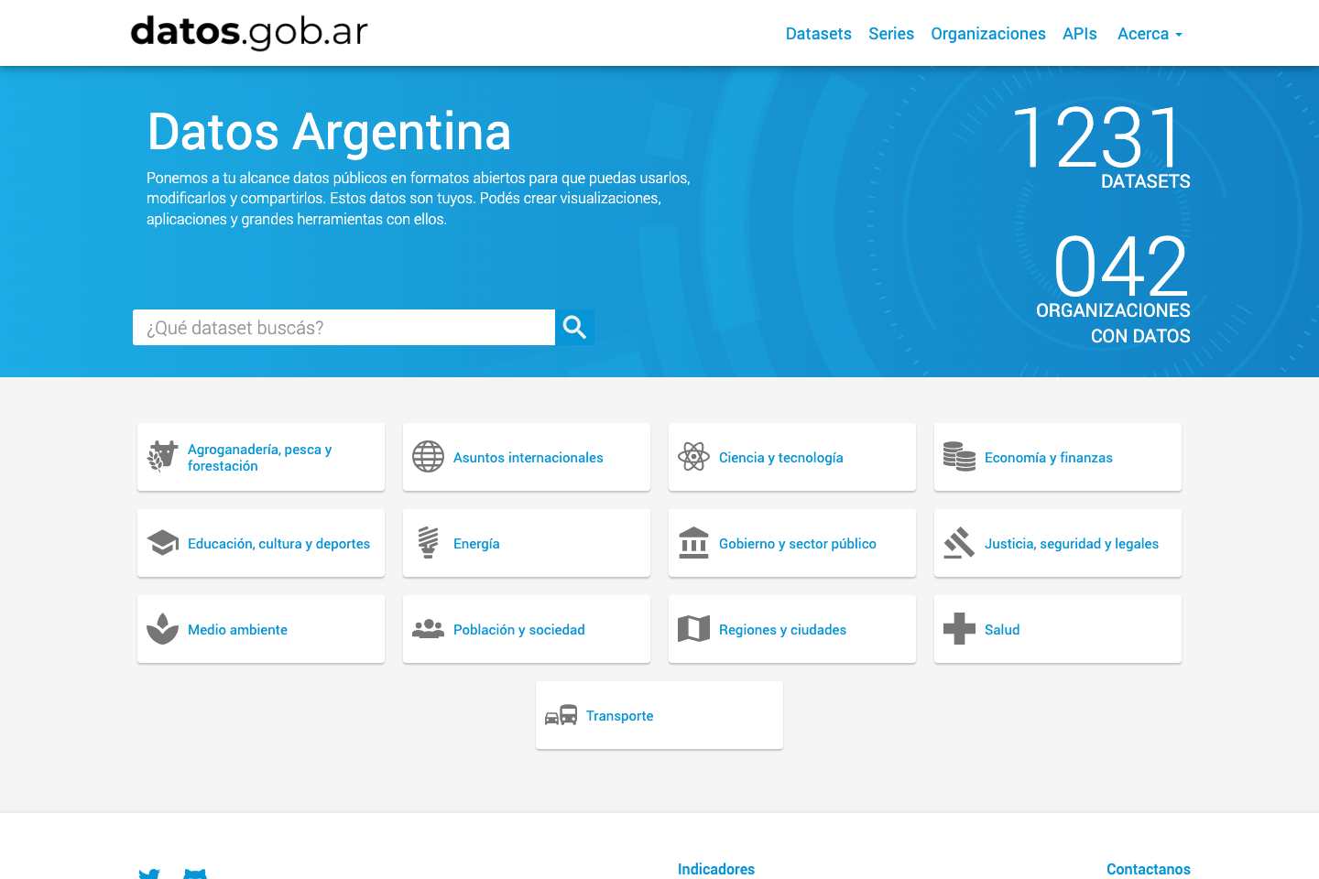Viewport: 1319px width, 879px height.
Task: Click the Twitter icon in the footer
Action: tap(148, 873)
